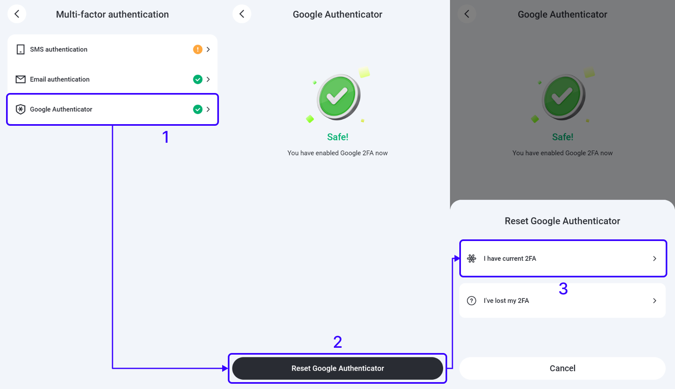Click the question mark icon beside I've lost my 2FA
675x389 pixels.
tap(471, 300)
